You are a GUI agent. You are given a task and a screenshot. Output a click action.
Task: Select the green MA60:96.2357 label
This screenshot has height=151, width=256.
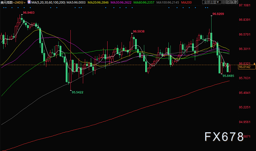144,2
